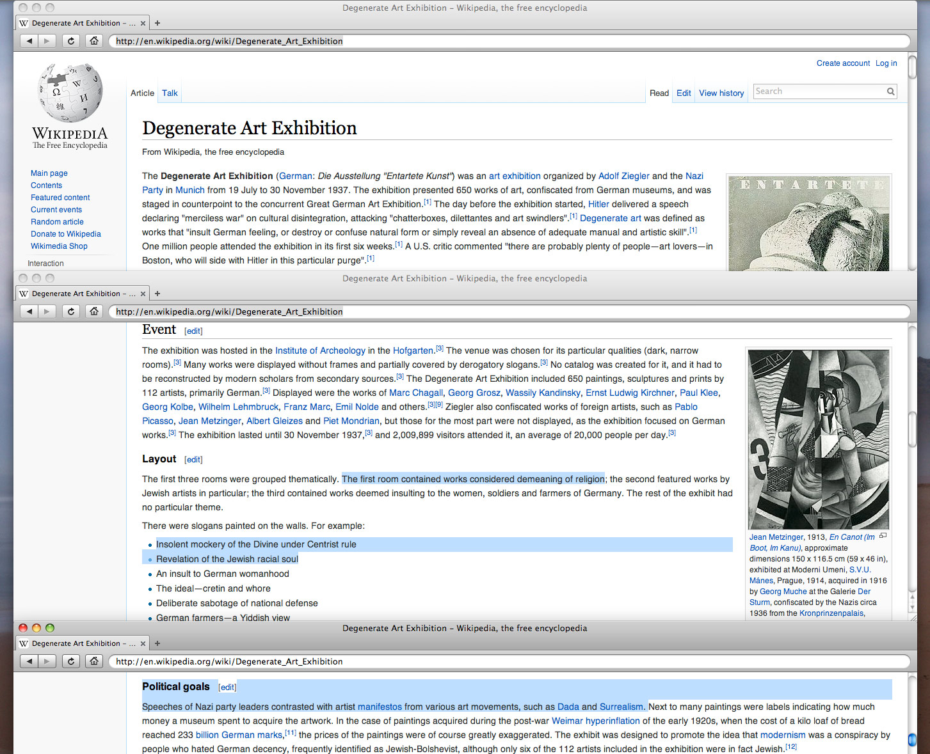Follow the Adolf Ziegler link
This screenshot has width=930, height=754.
pos(624,176)
